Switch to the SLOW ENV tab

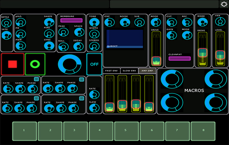pyautogui.click(x=129, y=70)
